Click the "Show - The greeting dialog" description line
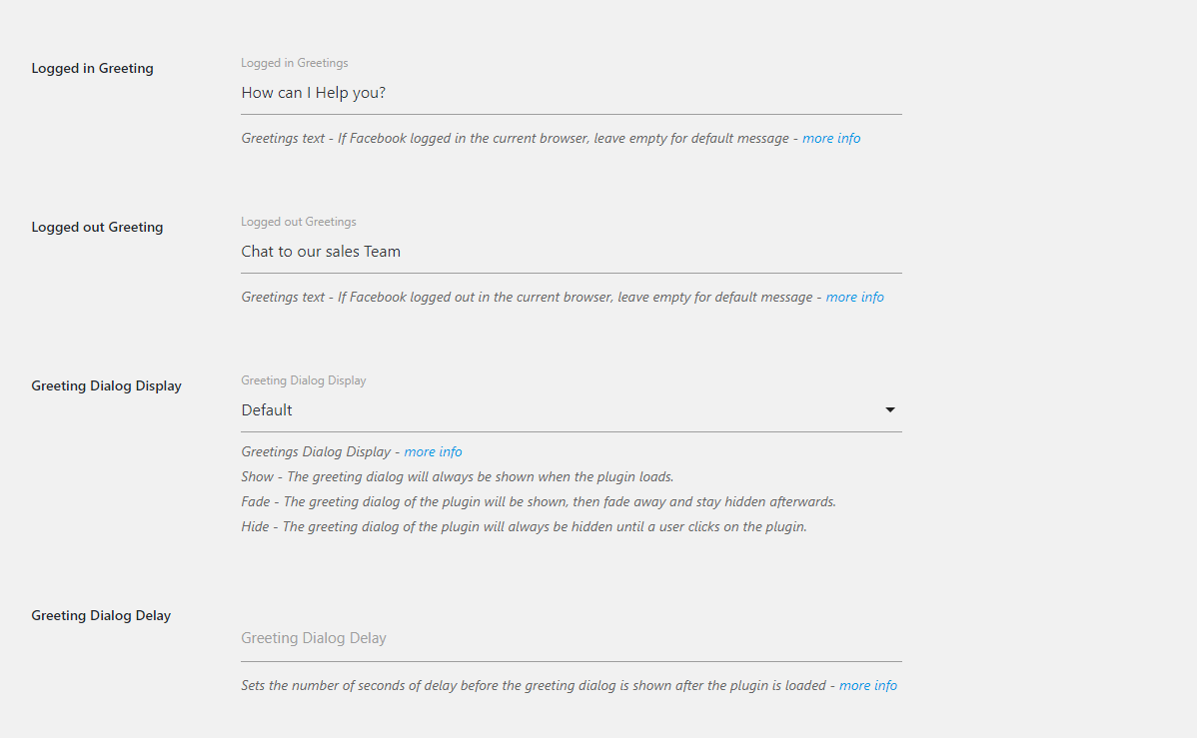 [x=457, y=477]
